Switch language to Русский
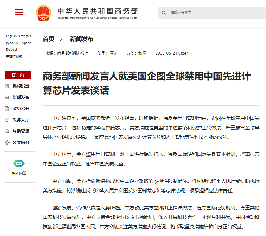This screenshot has width=266, height=236. point(12,43)
